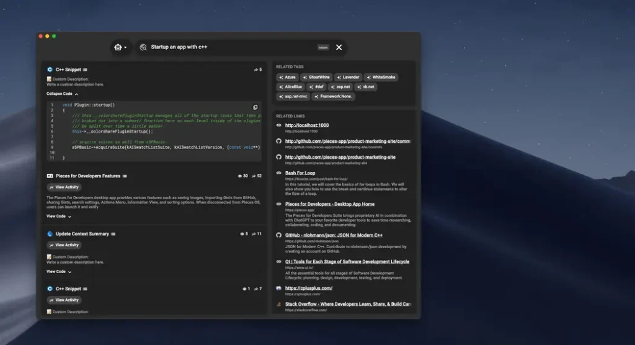Open list icon beside Pieces for Developers Features
The height and width of the screenshot is (345, 635).
125,176
